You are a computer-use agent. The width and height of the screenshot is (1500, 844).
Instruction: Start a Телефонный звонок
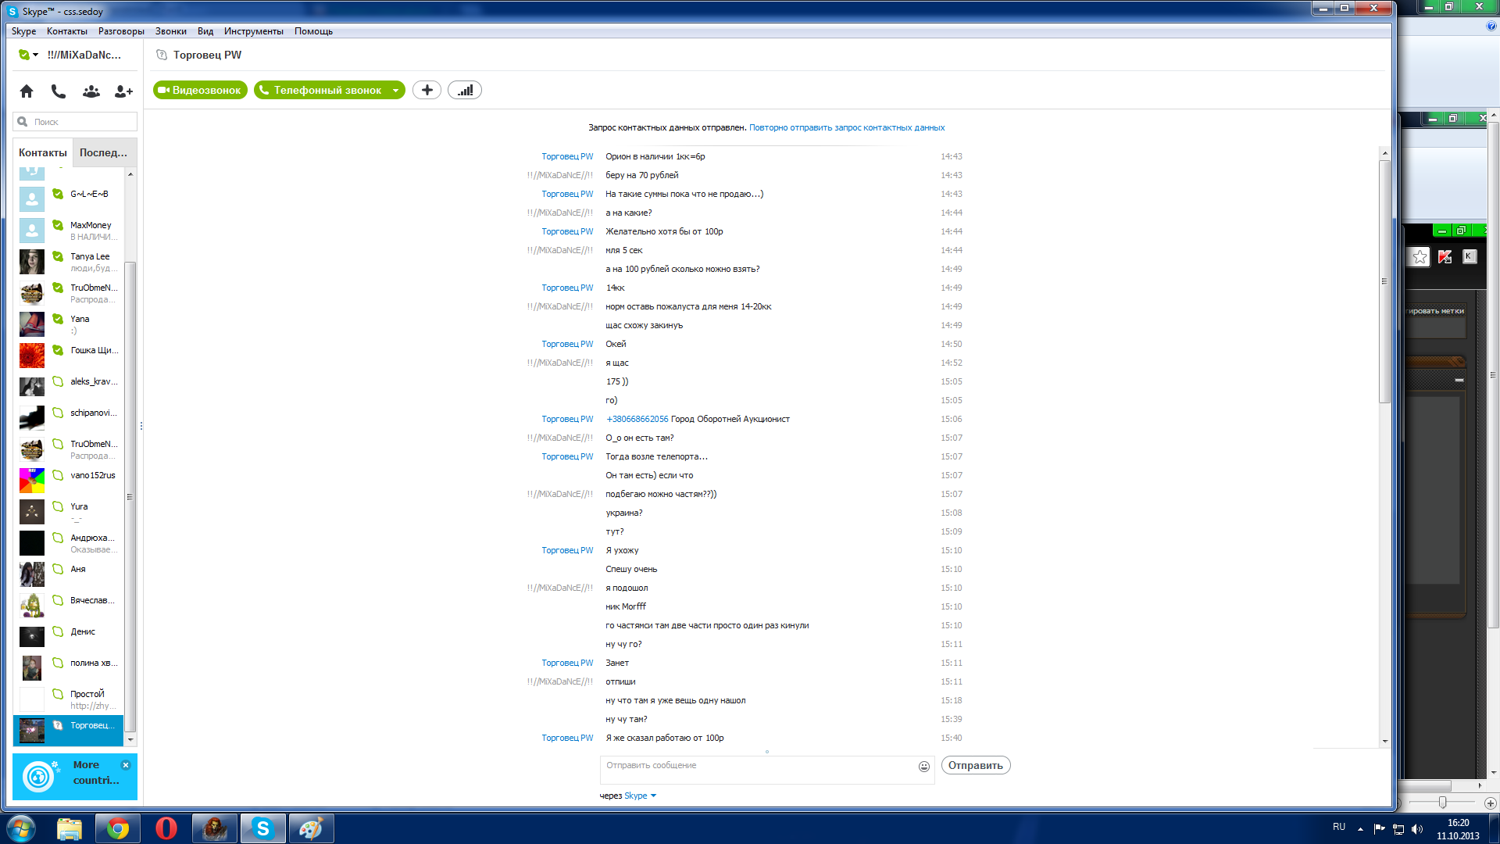click(x=322, y=91)
